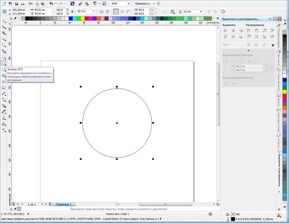Undo the last action
The height and width of the screenshot is (223, 289).
pos(51,3)
